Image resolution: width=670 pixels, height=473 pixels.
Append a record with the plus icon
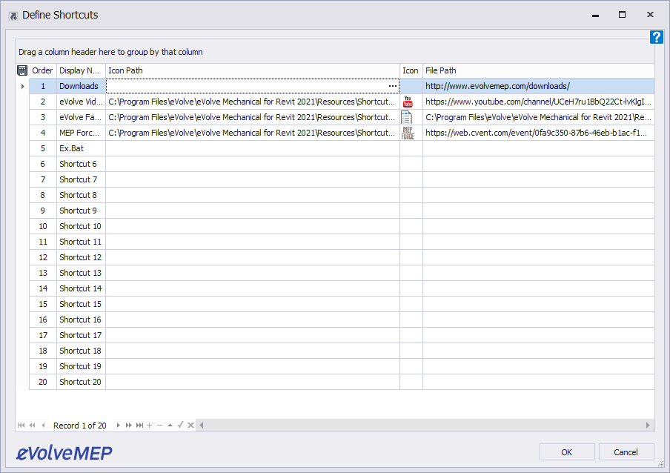149,425
